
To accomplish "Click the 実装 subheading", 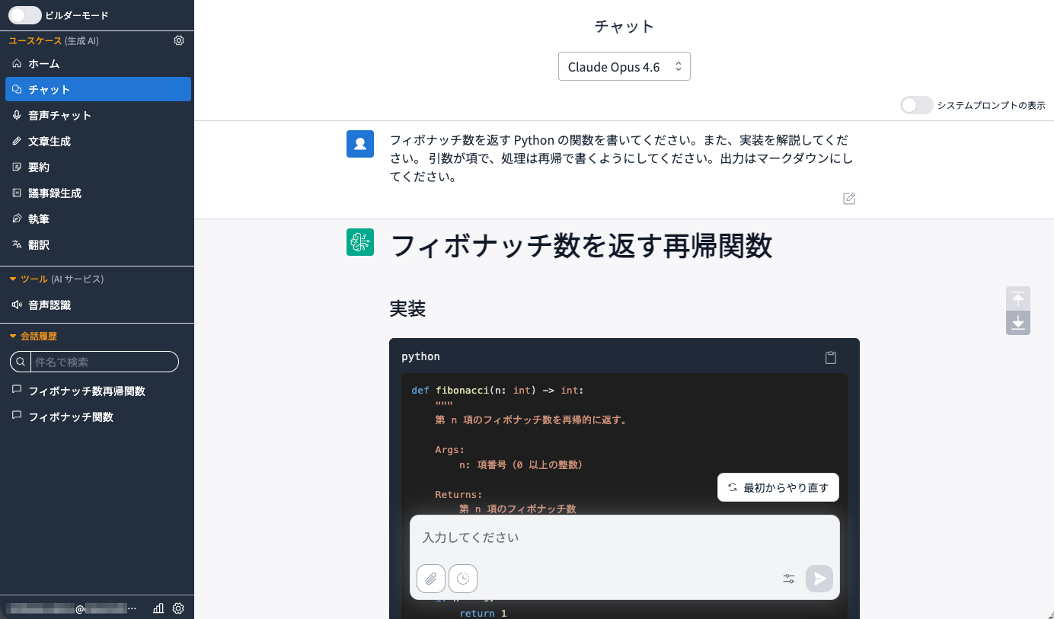I will pyautogui.click(x=407, y=308).
